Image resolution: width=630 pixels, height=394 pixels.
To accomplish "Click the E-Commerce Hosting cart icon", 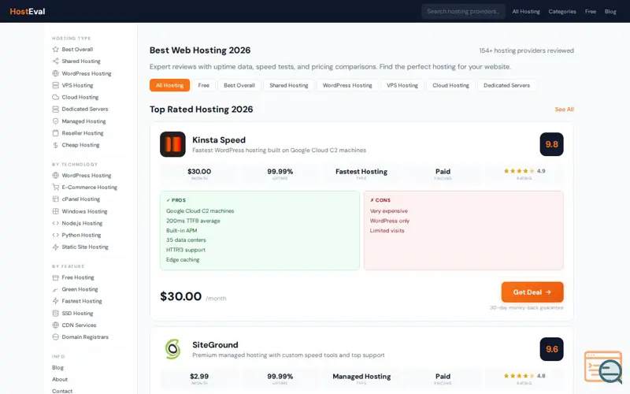I will pyautogui.click(x=55, y=188).
